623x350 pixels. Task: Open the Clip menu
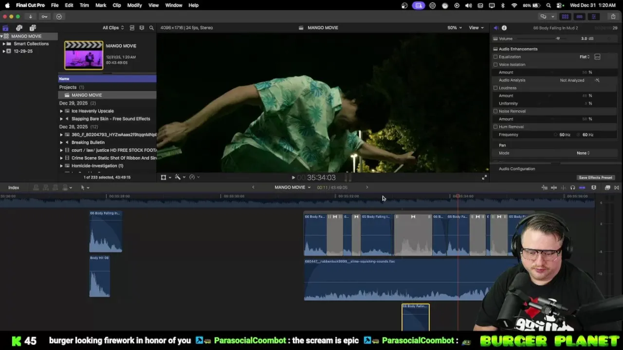tap(117, 5)
